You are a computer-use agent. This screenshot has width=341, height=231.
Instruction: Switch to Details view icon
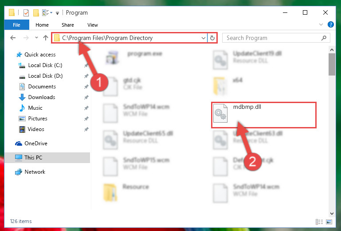pyautogui.click(x=319, y=222)
